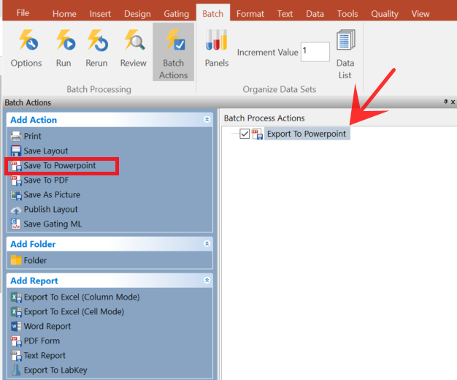Close the Batch Actions panel
Screen dimensions: 457x380
point(452,103)
